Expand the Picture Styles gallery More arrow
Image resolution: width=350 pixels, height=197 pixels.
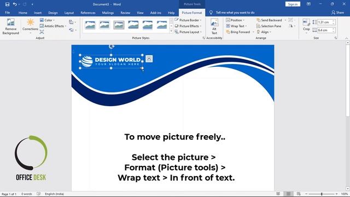[171, 31]
